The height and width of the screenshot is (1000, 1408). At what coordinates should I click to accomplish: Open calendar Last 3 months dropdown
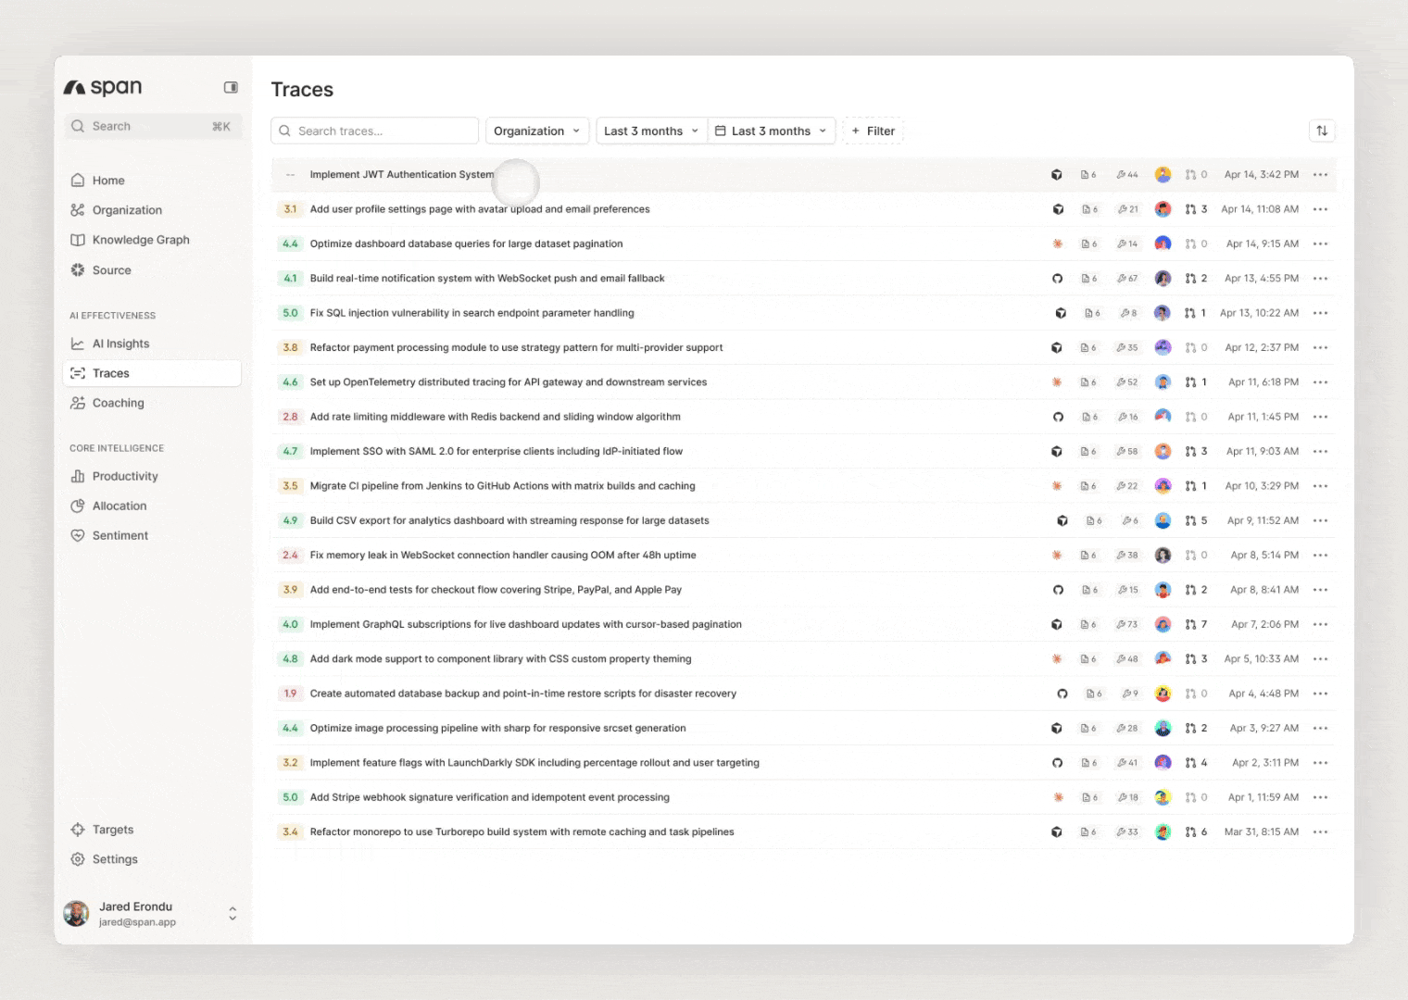pos(772,131)
